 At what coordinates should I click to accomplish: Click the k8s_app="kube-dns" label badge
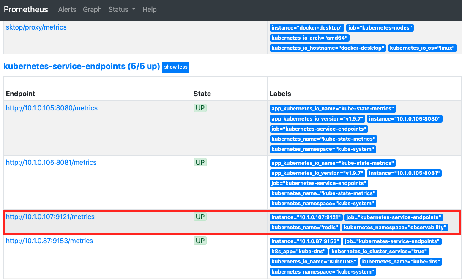pyautogui.click(x=298, y=252)
